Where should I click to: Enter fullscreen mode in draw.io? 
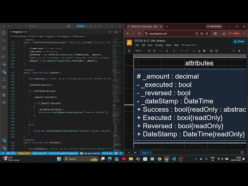(x=234, y=51)
